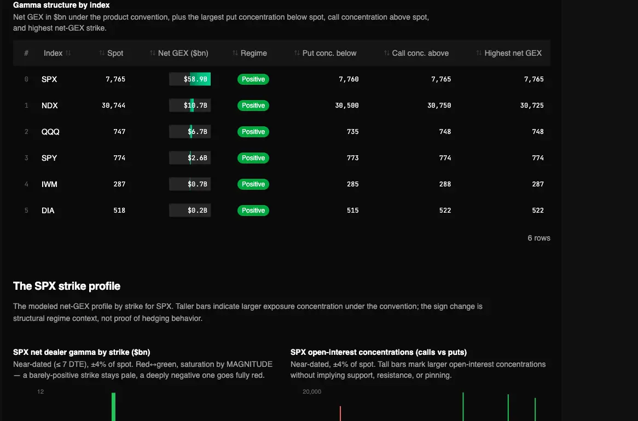638x421 pixels.
Task: Select the DIA index row label
Action: 48,210
